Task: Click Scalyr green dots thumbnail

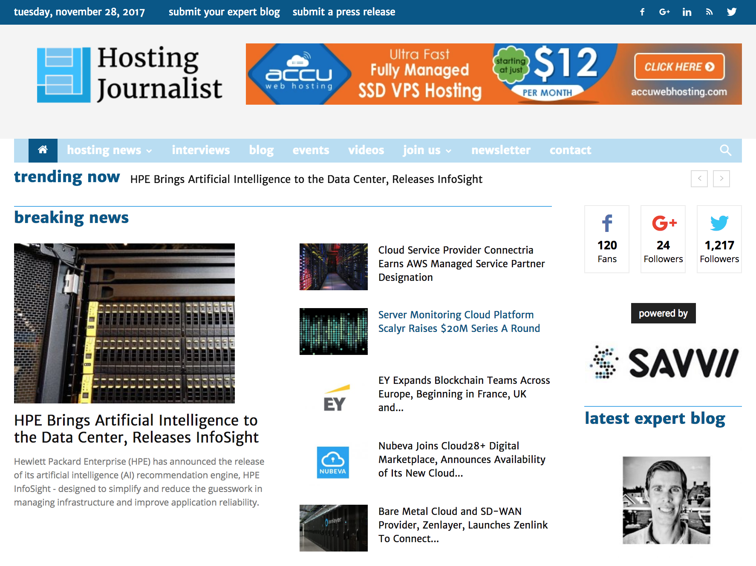Action: click(334, 332)
